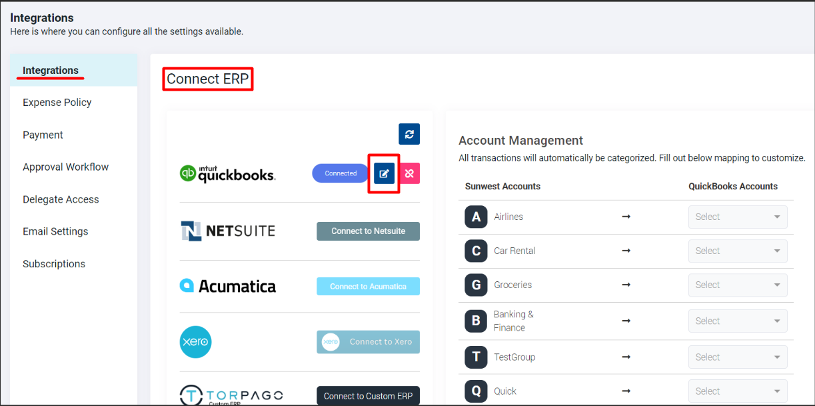
Task: Open the TestGroup account Select dropdown
Action: point(738,357)
